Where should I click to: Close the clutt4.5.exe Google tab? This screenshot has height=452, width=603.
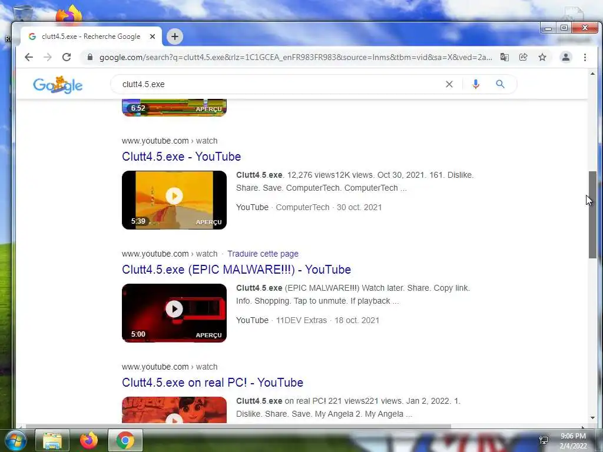(153, 36)
